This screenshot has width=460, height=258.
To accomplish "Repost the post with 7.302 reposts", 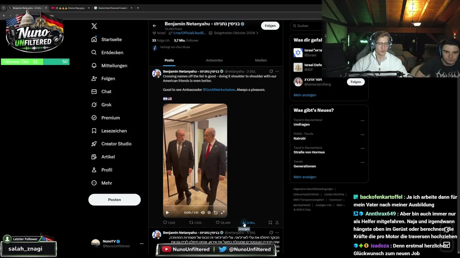I will [195, 223].
